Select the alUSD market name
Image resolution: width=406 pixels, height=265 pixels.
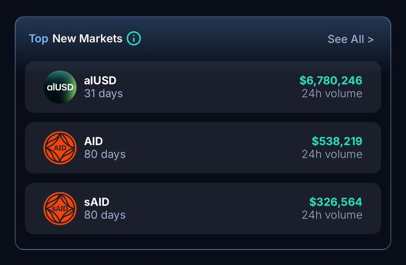pyautogui.click(x=100, y=80)
